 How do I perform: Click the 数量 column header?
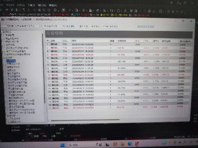point(112,41)
